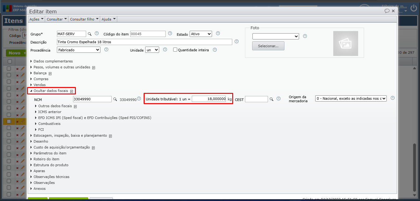Open the Grupo search magnifier

pyautogui.click(x=89, y=34)
